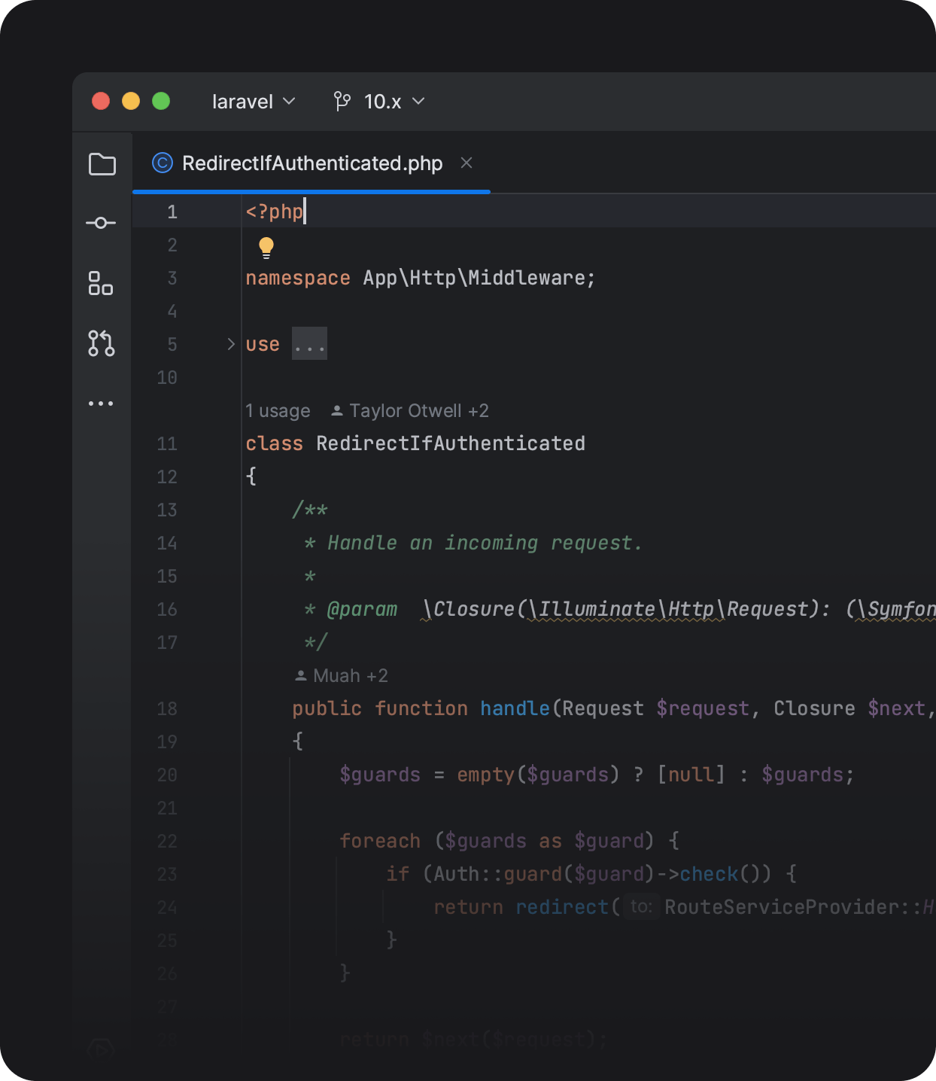The image size is (936, 1081).
Task: Click the Muah +2 author hint
Action: (342, 676)
